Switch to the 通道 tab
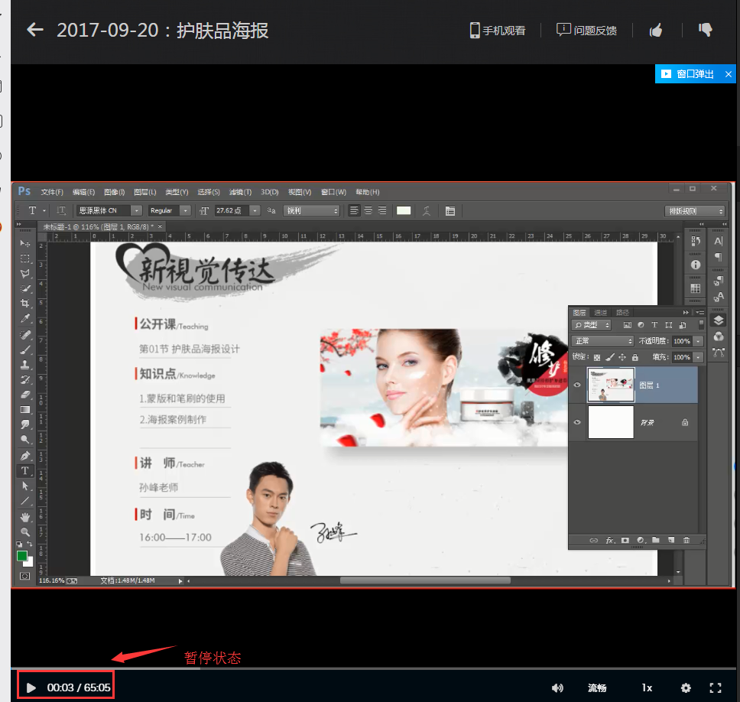 point(601,313)
